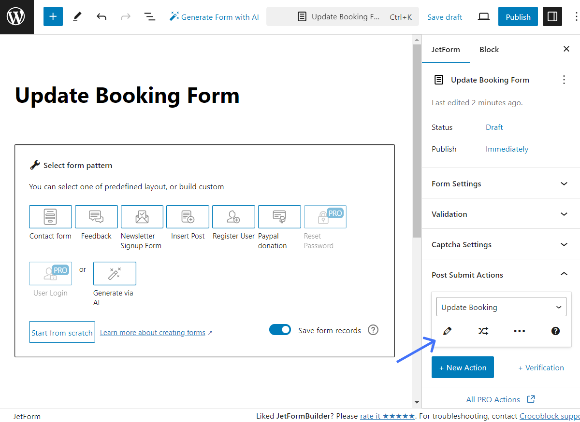
Task: Open the Update Booking action dropdown
Action: pos(501,307)
